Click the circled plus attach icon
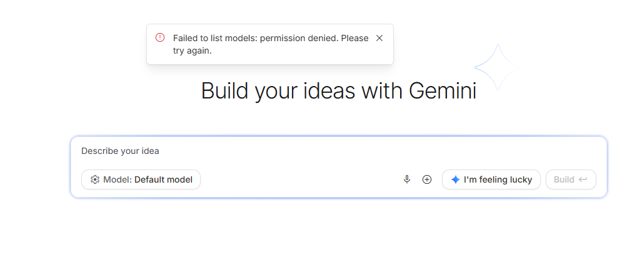Screen dimensions: 637x258 (x=427, y=179)
